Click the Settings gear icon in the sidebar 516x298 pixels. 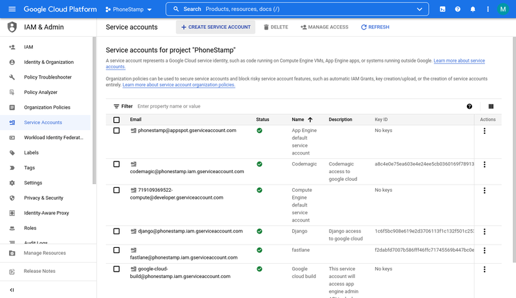tap(12, 183)
